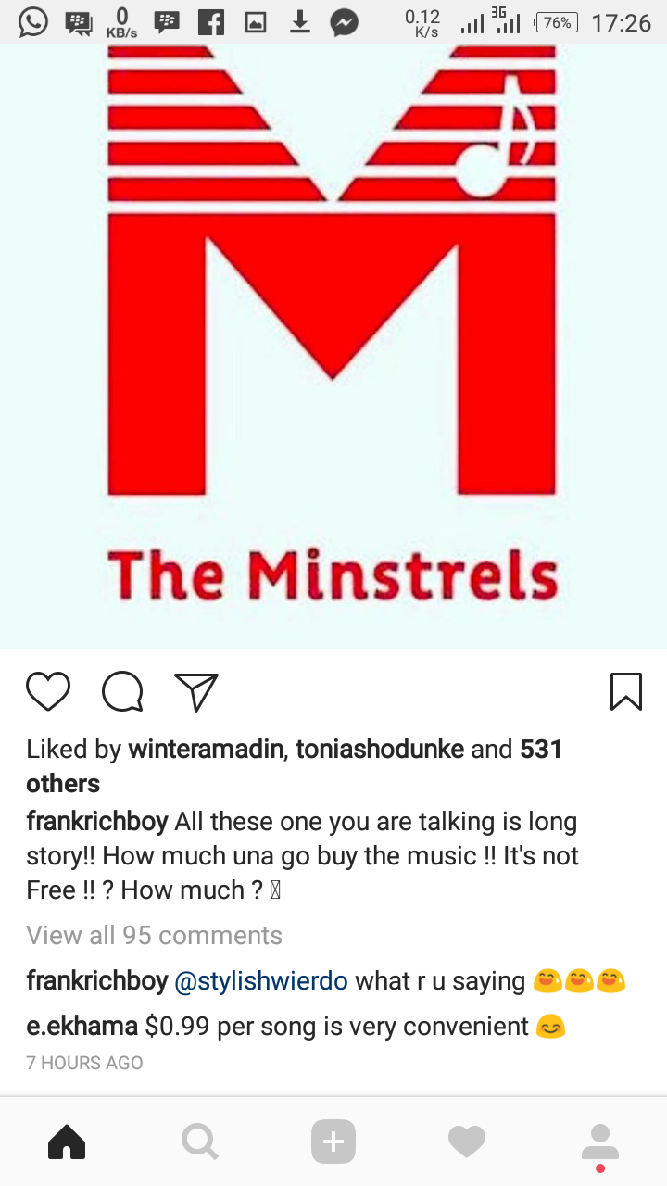Tap the 7 HOURS AGO timestamp
This screenshot has height=1186, width=667.
point(84,1063)
